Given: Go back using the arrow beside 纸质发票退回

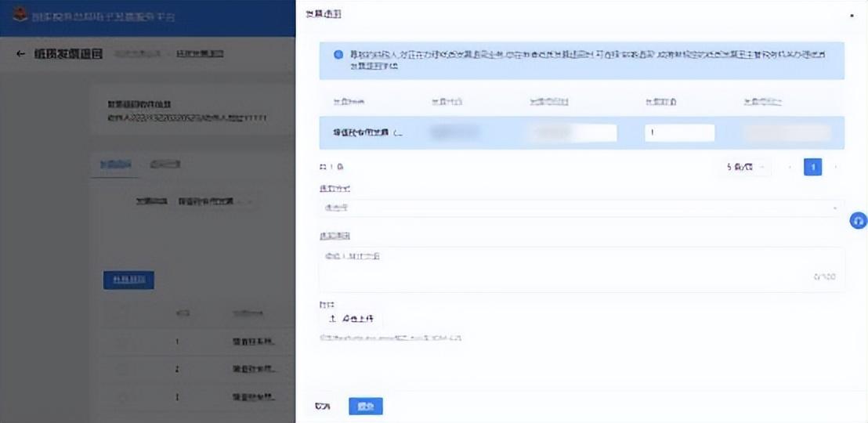Looking at the screenshot, I should point(20,54).
